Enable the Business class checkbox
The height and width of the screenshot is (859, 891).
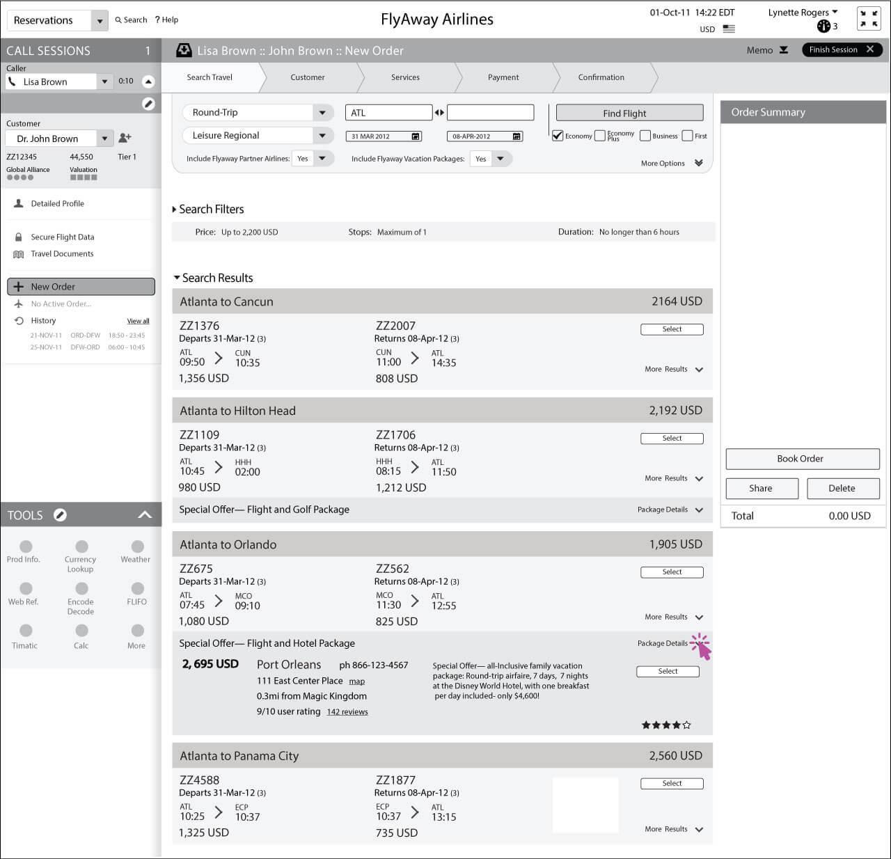pyautogui.click(x=645, y=136)
